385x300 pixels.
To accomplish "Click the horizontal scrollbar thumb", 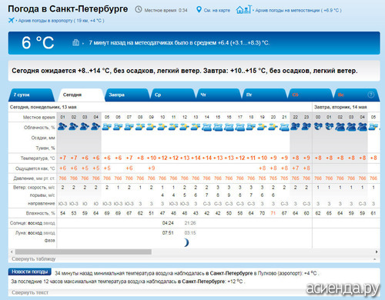I will coord(83,252).
